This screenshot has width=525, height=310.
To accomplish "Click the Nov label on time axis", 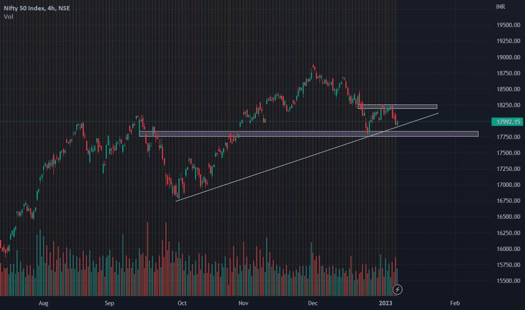I will click(x=243, y=303).
